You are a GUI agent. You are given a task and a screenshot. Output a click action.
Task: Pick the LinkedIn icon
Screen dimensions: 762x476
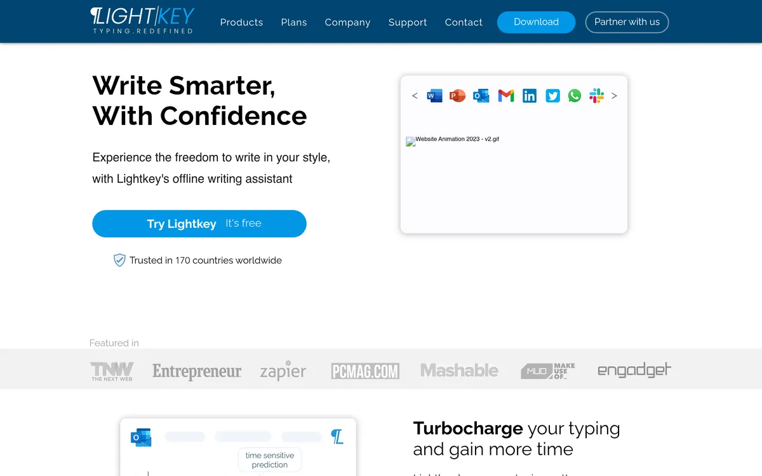coord(530,96)
